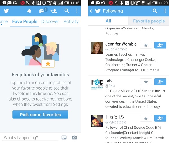Open the Activity tab
This screenshot has width=169, height=143.
tap(71, 22)
